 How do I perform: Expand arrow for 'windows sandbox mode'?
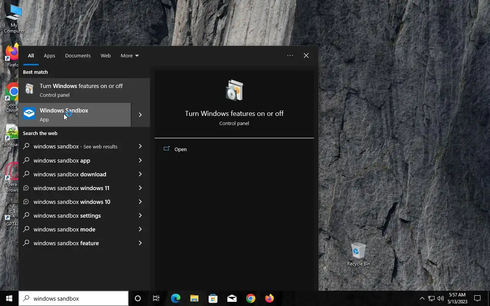pyautogui.click(x=140, y=229)
